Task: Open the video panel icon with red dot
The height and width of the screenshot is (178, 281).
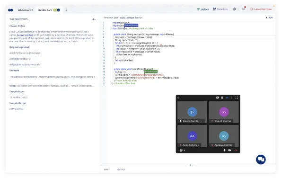Action: pyautogui.click(x=243, y=9)
